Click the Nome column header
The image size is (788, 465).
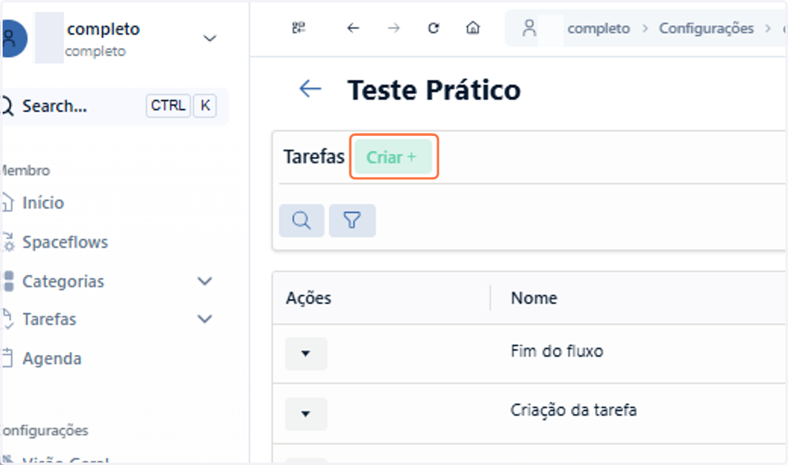[x=534, y=298]
